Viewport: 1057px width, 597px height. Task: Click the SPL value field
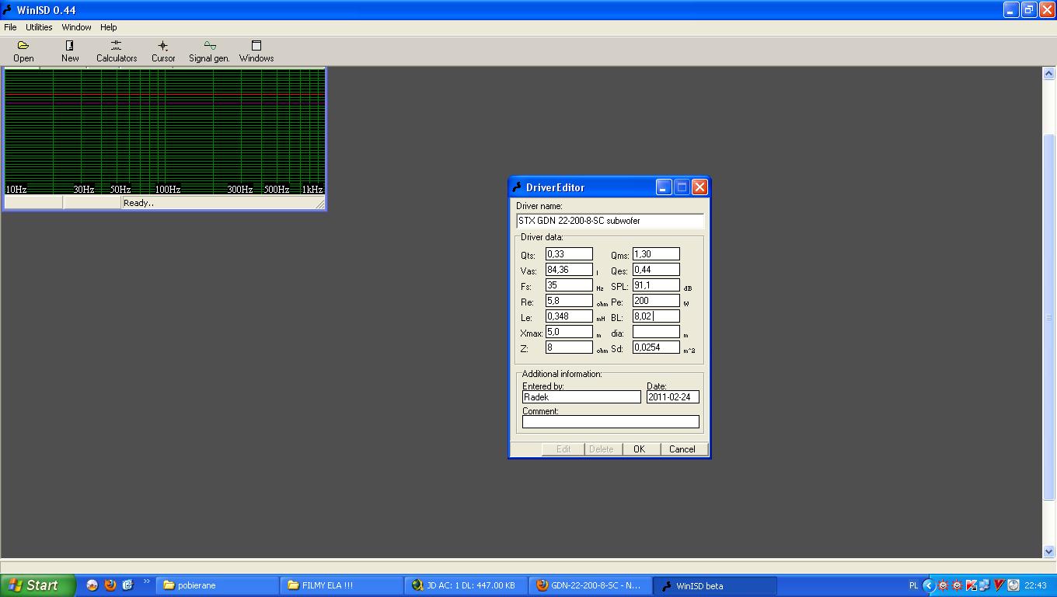point(656,285)
